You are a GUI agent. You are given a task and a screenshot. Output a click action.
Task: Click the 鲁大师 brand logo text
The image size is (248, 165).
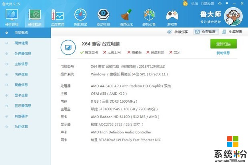[210, 14]
